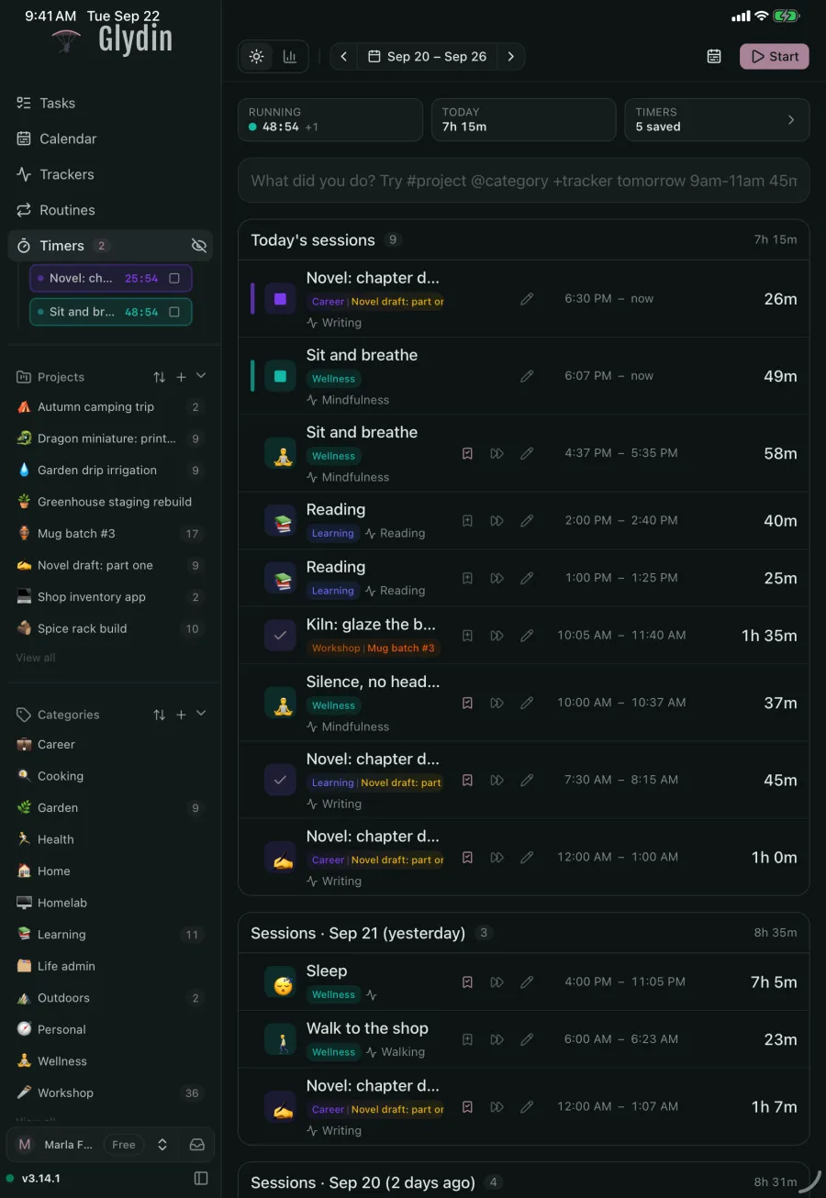Edit today's 12:00 AM Novel chapter session

click(527, 857)
